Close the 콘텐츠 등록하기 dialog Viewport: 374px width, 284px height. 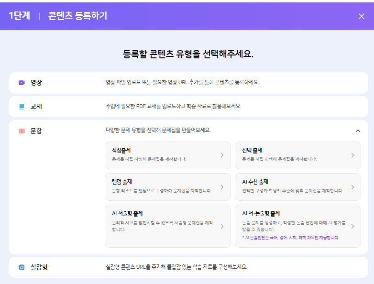pyautogui.click(x=361, y=16)
